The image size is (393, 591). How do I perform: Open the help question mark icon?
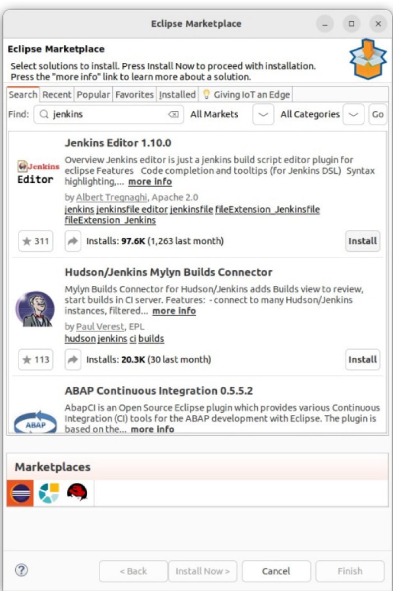[21, 570]
